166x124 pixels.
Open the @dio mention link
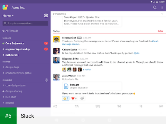[137, 53]
